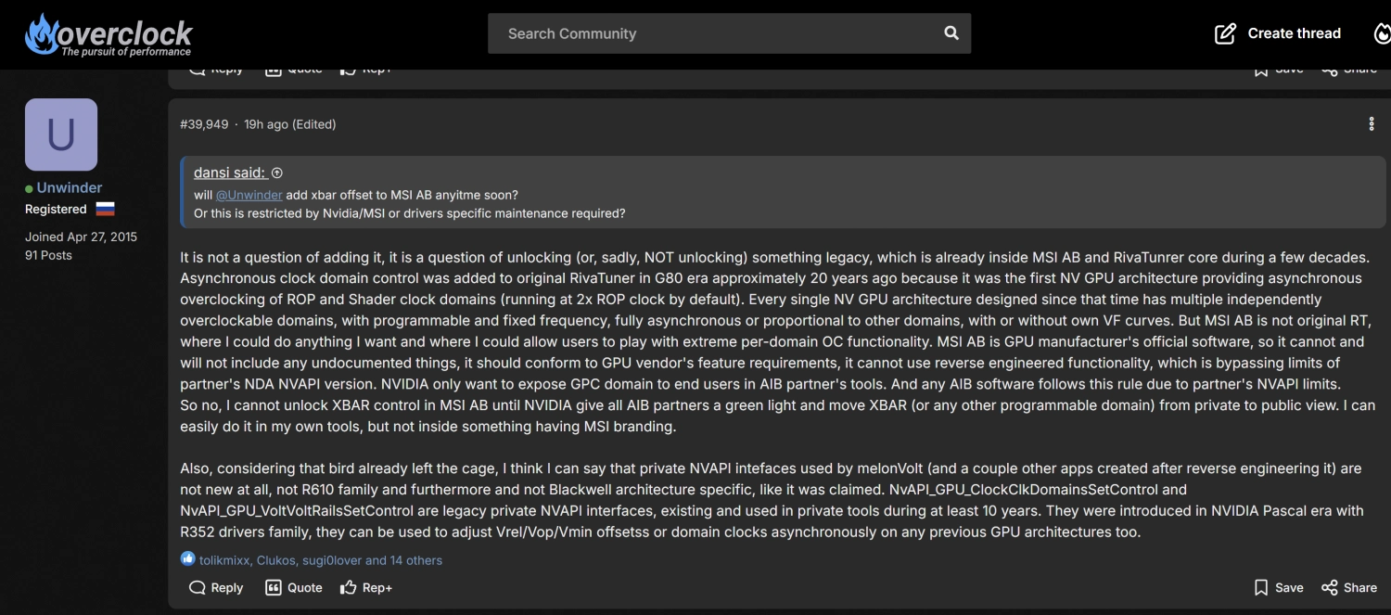Click the Russian flag icon under Unwinder

[x=105, y=210]
